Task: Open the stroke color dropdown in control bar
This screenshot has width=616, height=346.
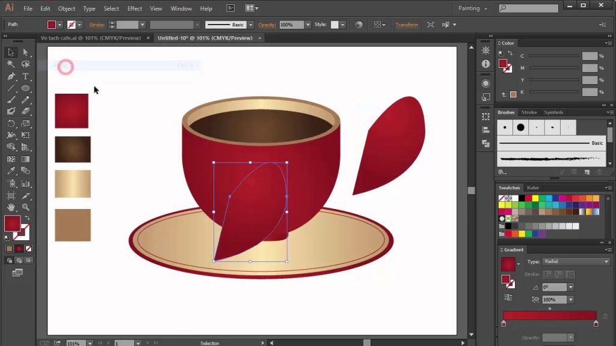Action: [79, 25]
